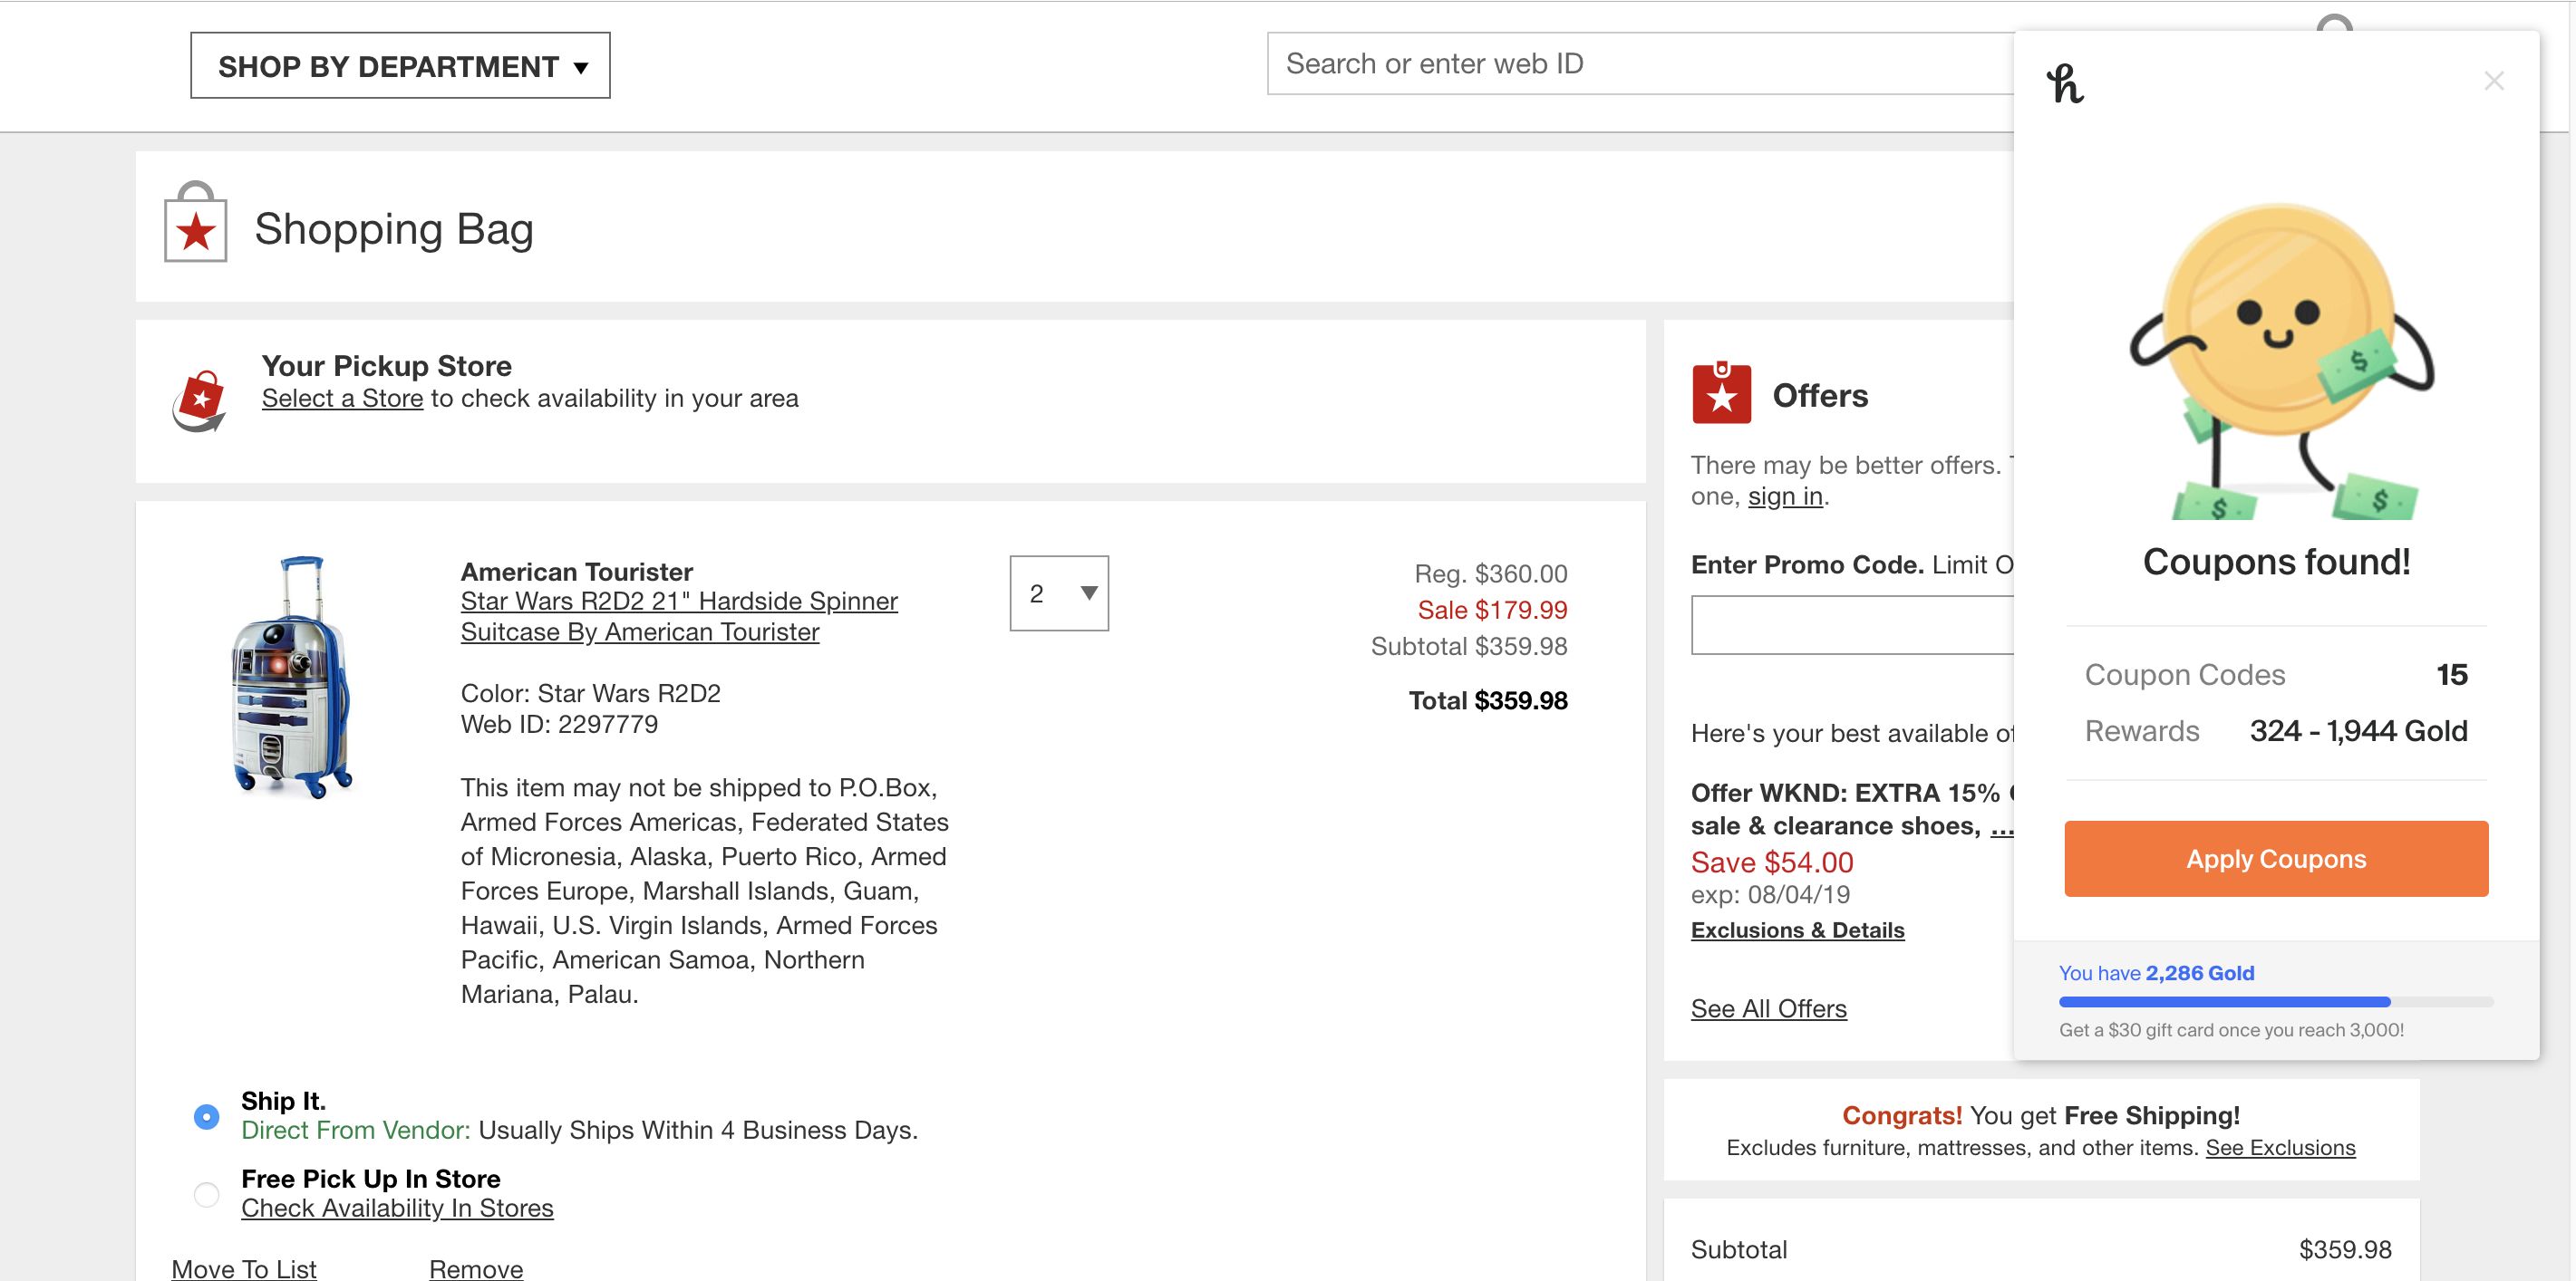Remove the suitcase from the bag

[475, 1268]
